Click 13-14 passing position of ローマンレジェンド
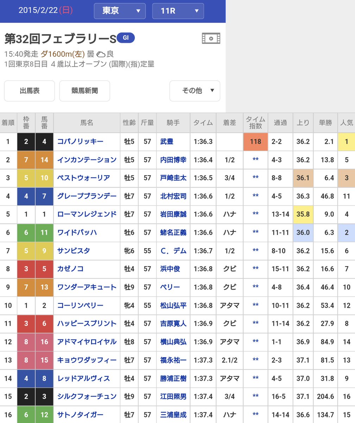This screenshot has width=355, height=423. tap(280, 214)
